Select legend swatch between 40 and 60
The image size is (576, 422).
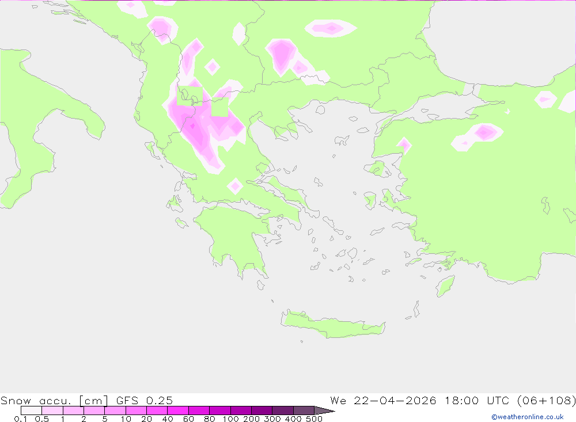pos(178,410)
